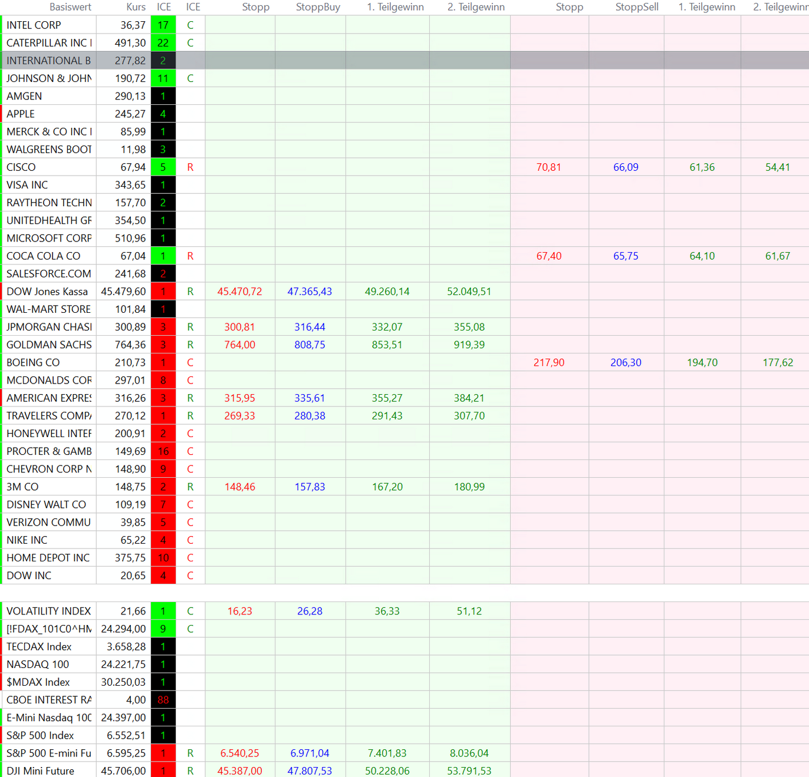Click green ICE cell 22 for Caterpillar
Screen dimensions: 809x777
163,43
